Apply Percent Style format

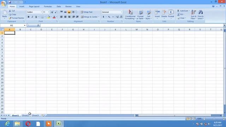point(109,17)
